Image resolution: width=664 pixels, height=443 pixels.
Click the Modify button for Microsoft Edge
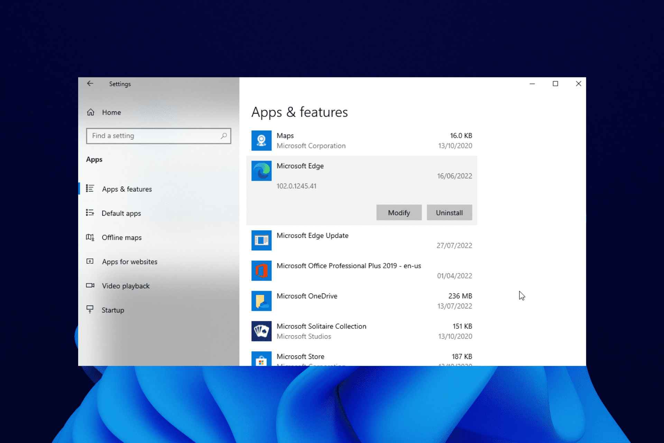click(x=399, y=213)
